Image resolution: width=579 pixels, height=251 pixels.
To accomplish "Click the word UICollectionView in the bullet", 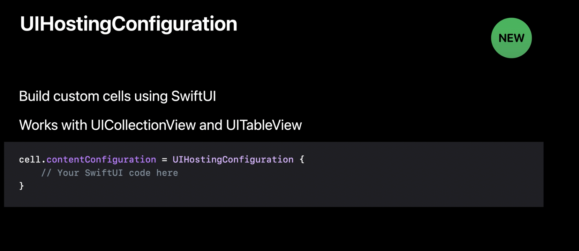I will (143, 125).
